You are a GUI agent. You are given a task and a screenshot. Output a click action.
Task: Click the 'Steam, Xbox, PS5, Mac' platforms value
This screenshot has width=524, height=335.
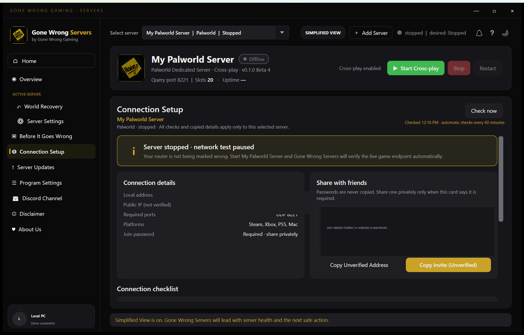(273, 224)
